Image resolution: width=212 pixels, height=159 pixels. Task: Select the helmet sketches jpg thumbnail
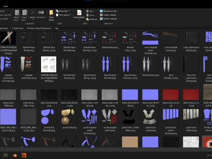coord(49,64)
